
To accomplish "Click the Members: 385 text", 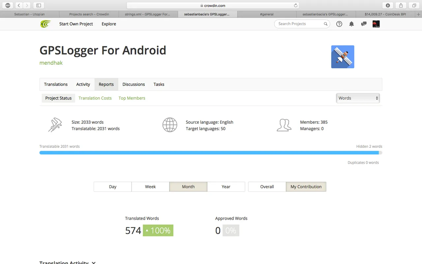I will tap(314, 122).
